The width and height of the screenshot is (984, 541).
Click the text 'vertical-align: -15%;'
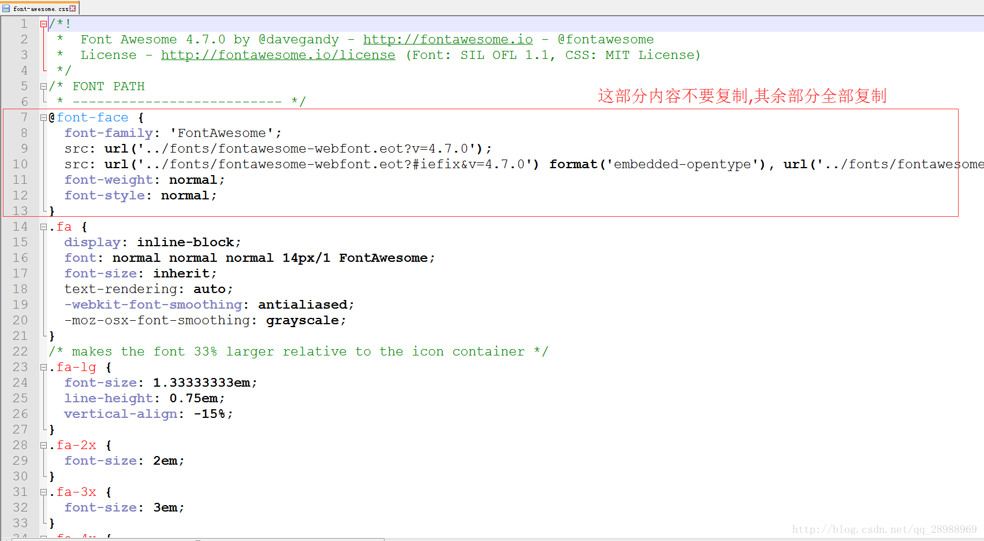tap(148, 414)
